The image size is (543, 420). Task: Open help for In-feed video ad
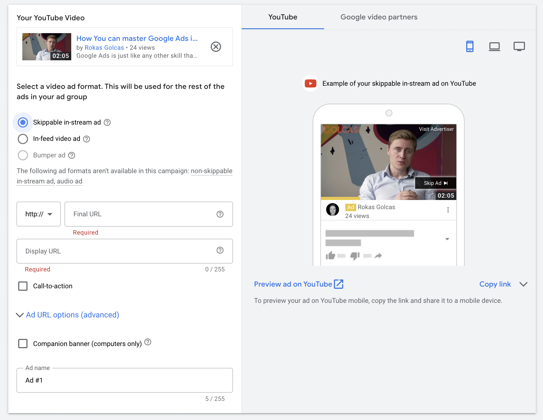tap(86, 139)
